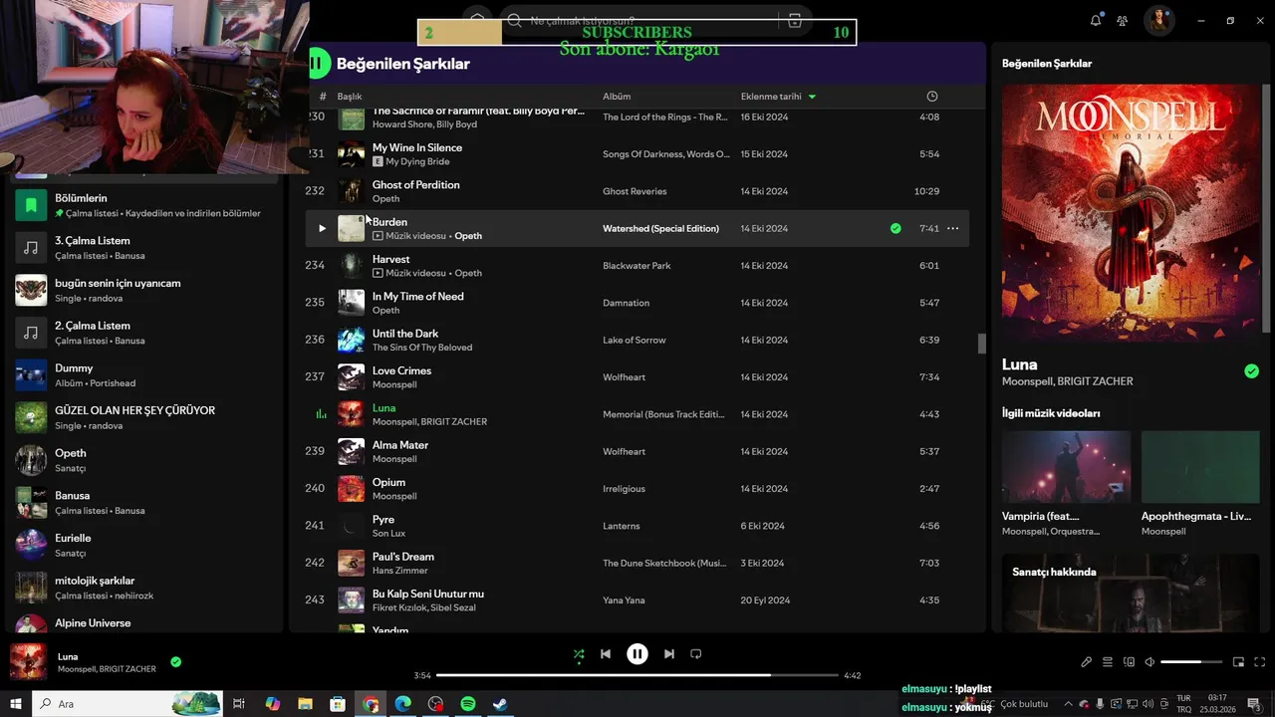The image size is (1275, 717).
Task: Pause Beğenilen Şarkılar with the green button
Action: click(x=318, y=63)
